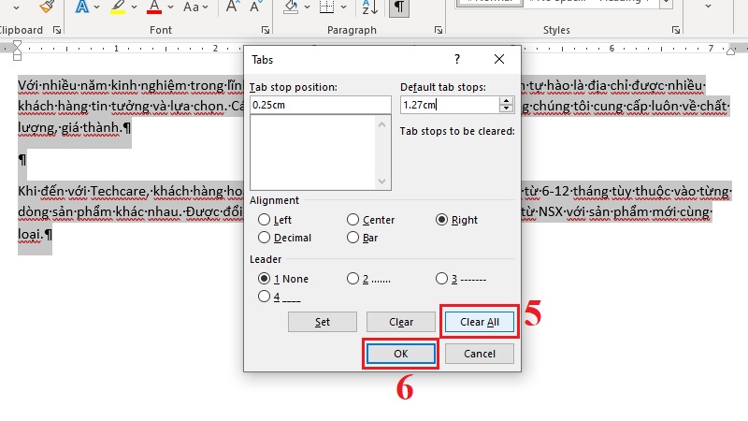
Task: Open the Styles pane launcher
Action: click(x=675, y=30)
